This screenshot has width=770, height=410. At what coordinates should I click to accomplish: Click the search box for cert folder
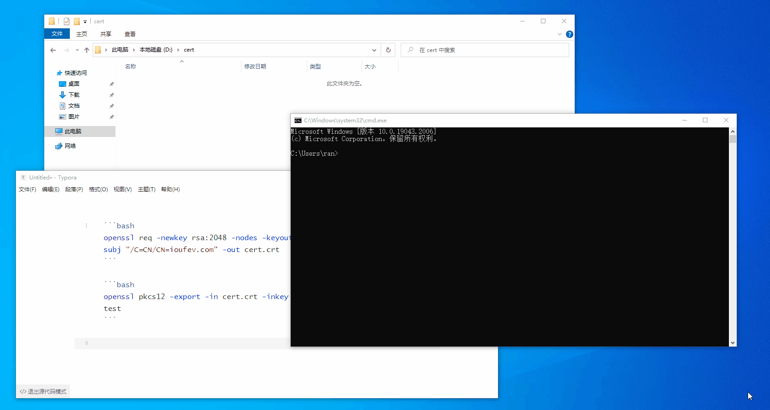pyautogui.click(x=485, y=50)
